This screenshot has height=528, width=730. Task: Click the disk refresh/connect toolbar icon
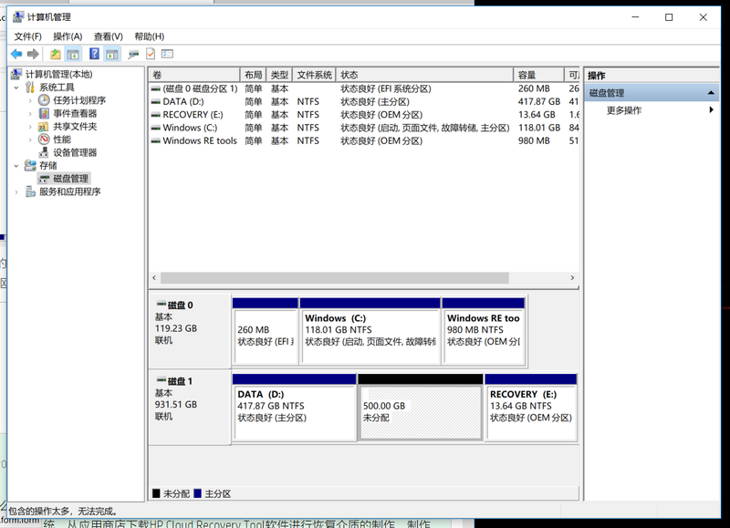133,55
